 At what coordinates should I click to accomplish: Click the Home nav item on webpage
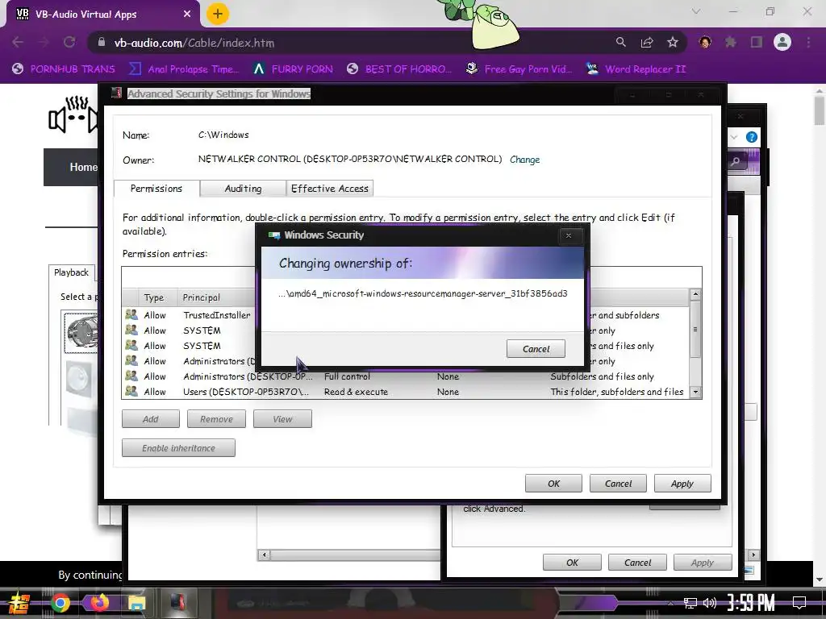click(83, 167)
